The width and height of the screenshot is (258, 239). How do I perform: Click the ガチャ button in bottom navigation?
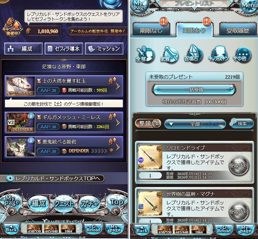89,204
